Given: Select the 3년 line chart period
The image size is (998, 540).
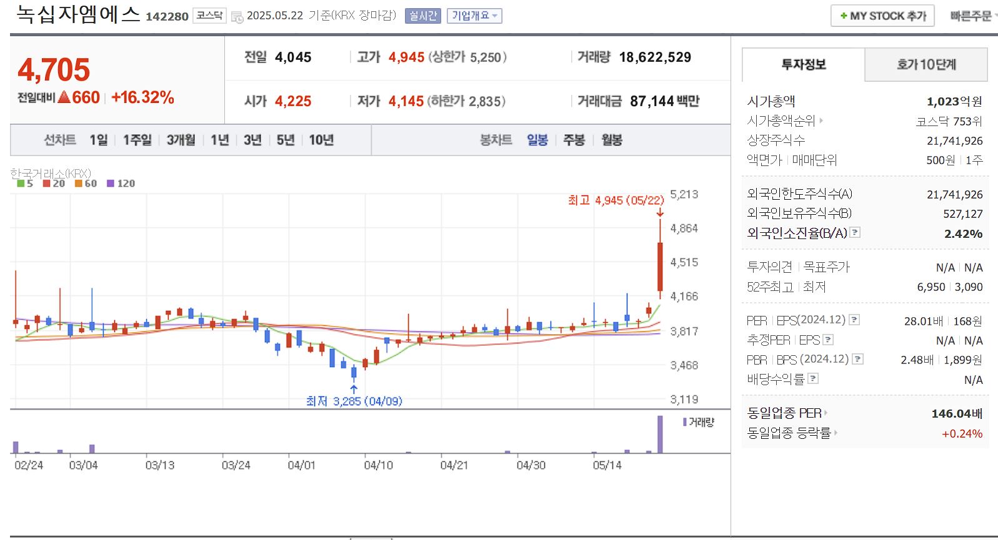Looking at the screenshot, I should (x=252, y=140).
